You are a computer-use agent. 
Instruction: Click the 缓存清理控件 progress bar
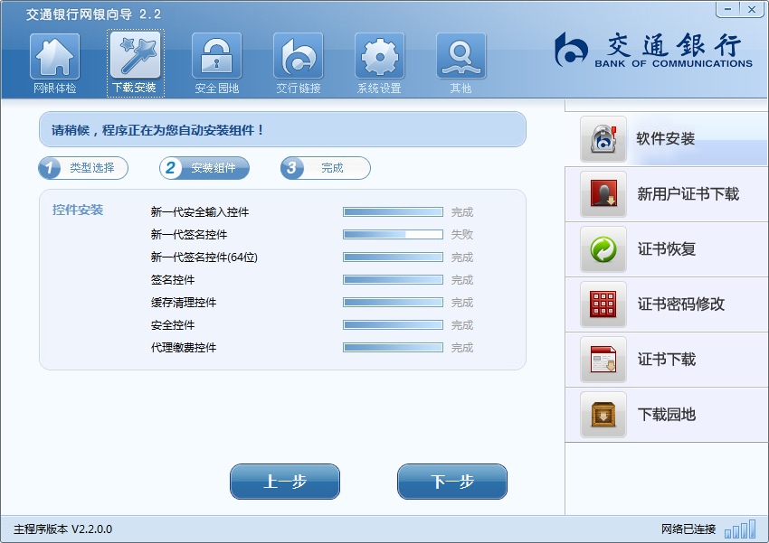point(393,302)
